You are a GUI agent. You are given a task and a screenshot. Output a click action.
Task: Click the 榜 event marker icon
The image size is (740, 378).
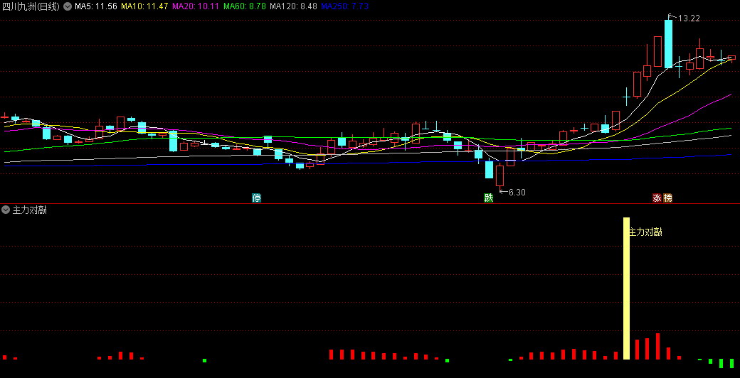[x=667, y=198]
